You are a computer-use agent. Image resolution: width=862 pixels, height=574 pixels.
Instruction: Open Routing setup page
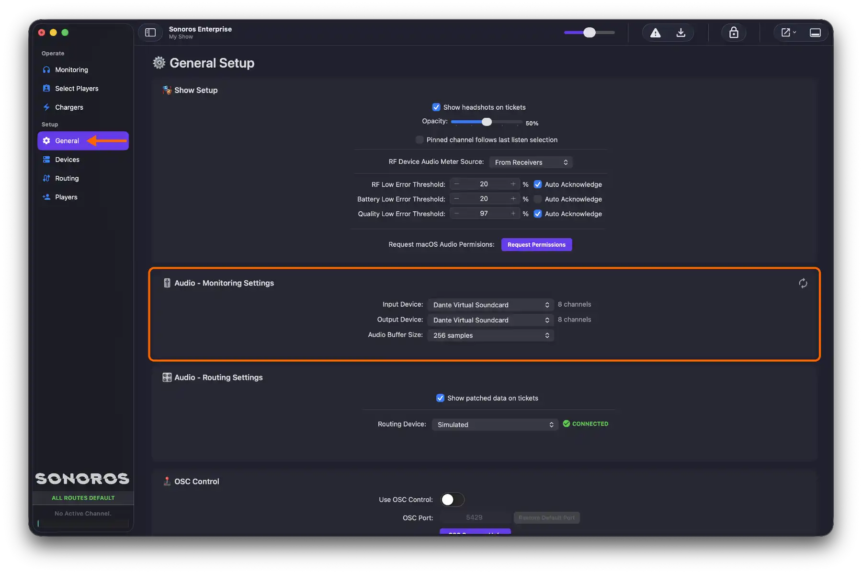83,178
